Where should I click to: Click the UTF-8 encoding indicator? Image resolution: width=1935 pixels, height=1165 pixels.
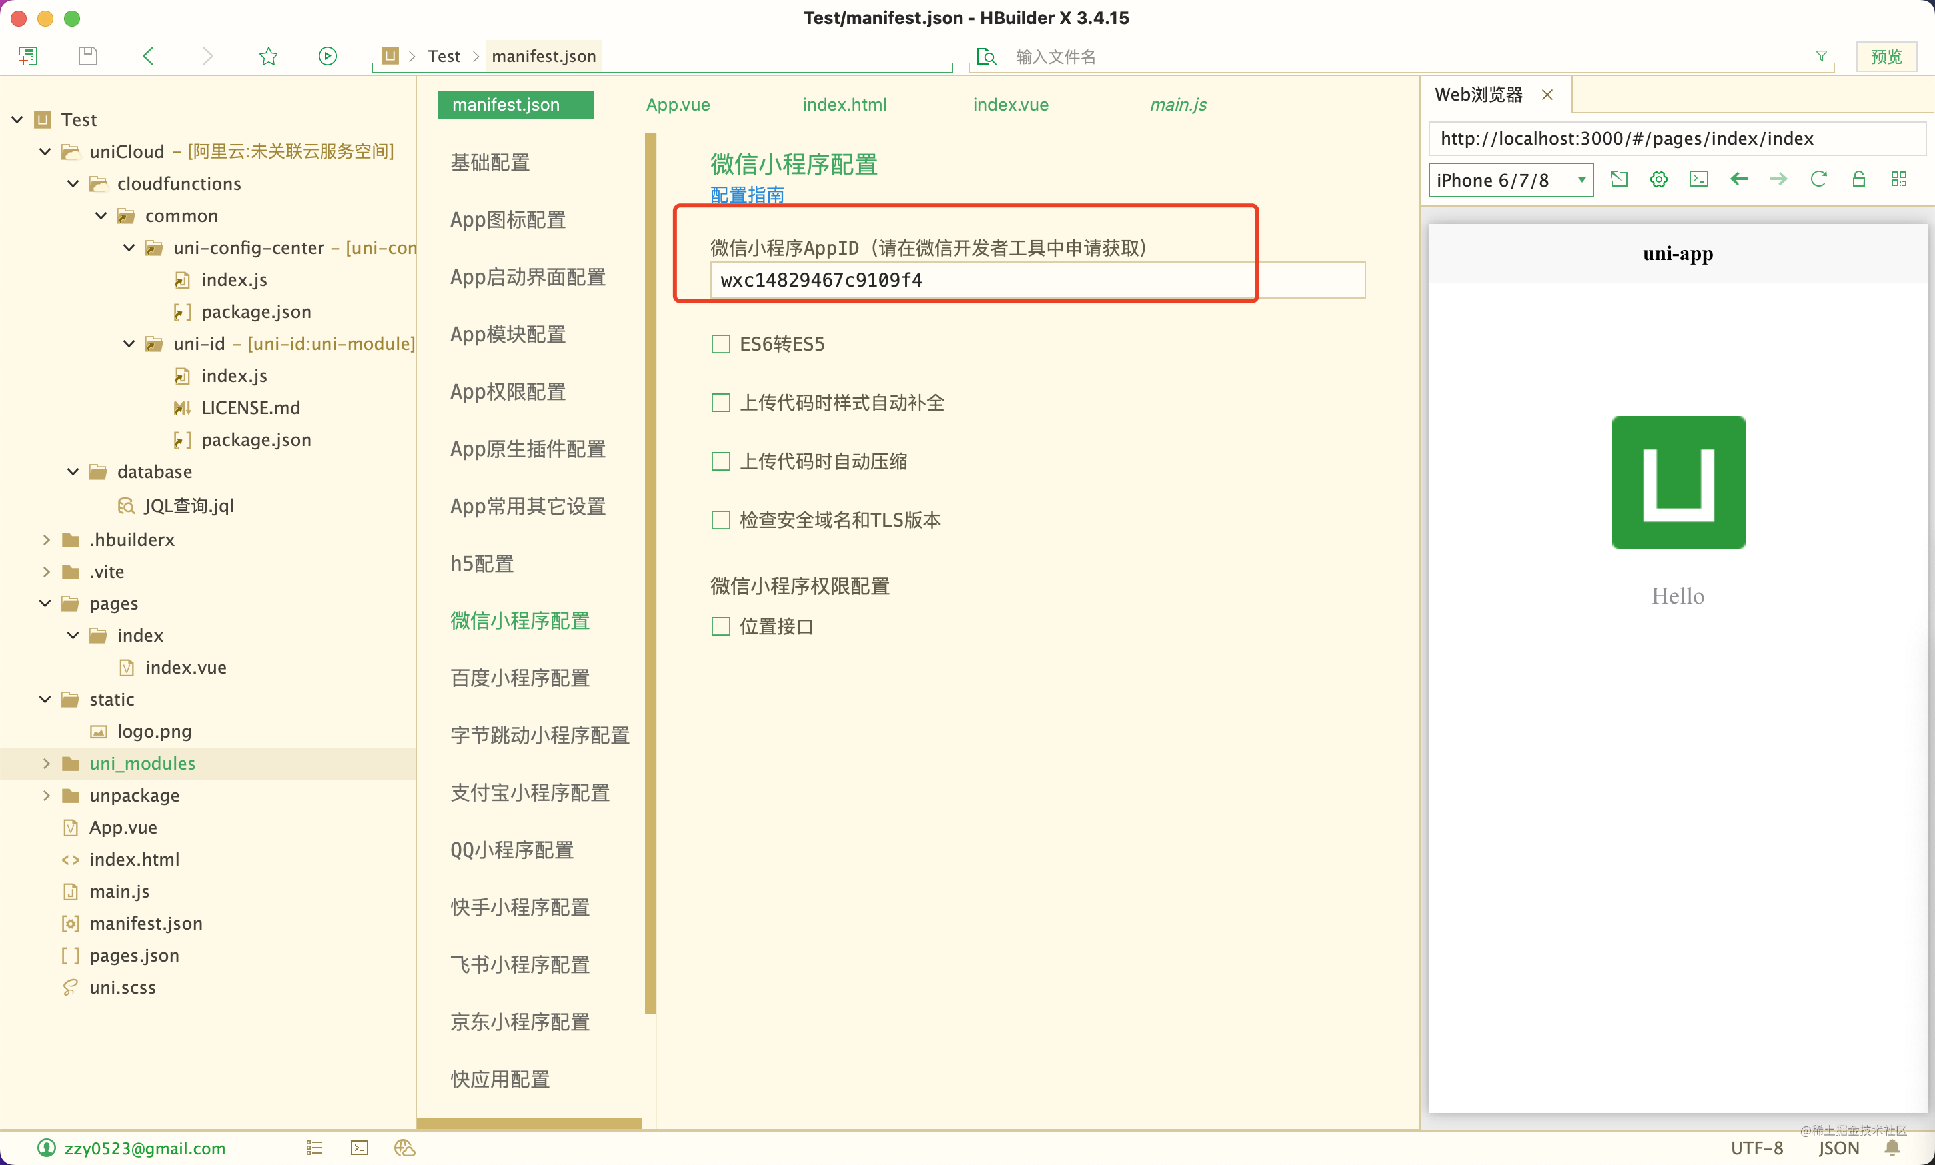(x=1757, y=1148)
